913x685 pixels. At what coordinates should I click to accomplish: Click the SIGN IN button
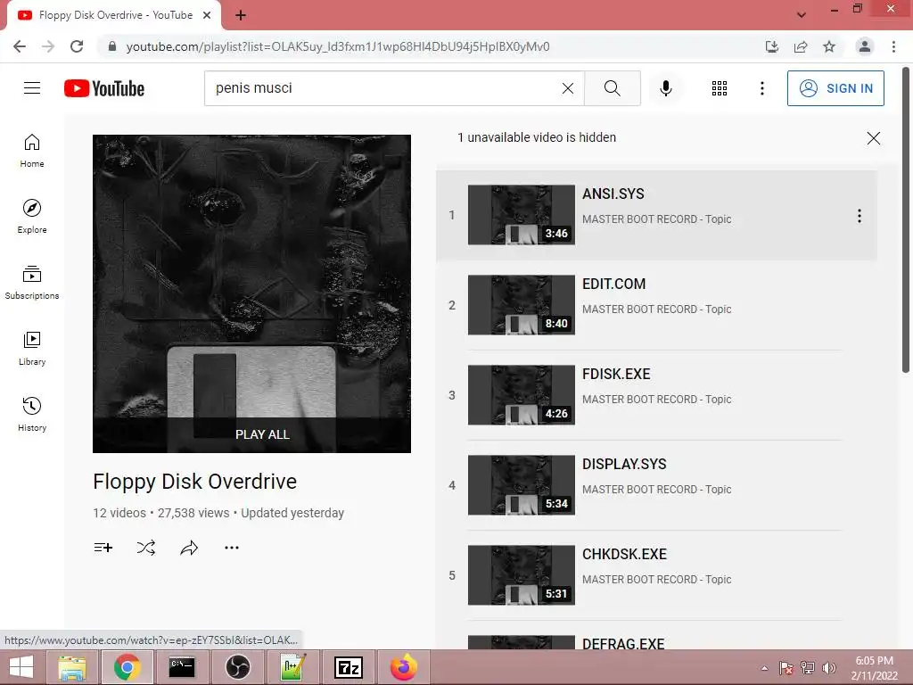[x=835, y=88]
